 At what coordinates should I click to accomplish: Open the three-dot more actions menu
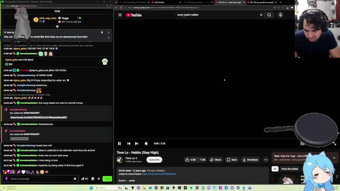click(x=266, y=160)
